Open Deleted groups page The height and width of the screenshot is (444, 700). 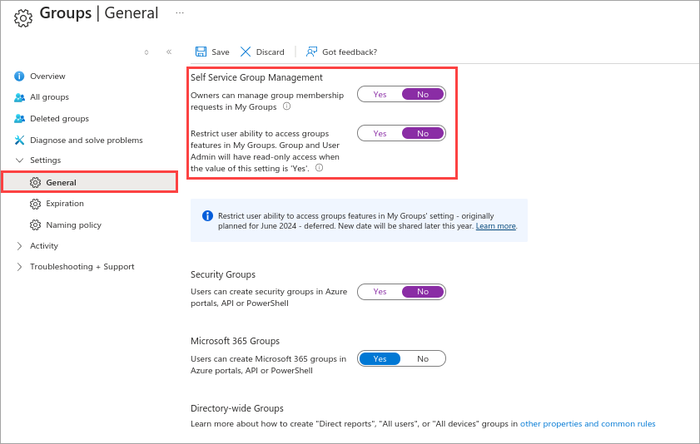click(59, 119)
